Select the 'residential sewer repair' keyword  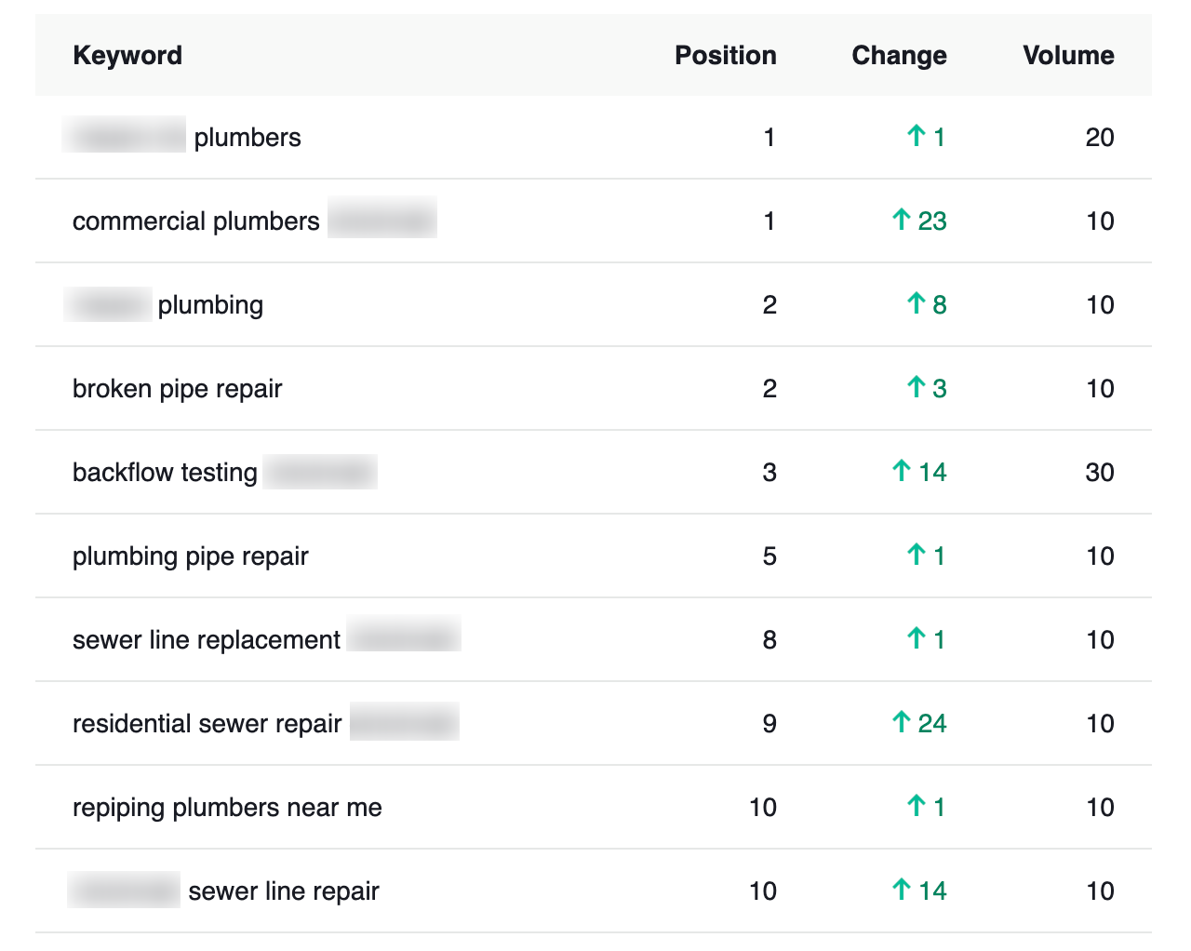[207, 724]
